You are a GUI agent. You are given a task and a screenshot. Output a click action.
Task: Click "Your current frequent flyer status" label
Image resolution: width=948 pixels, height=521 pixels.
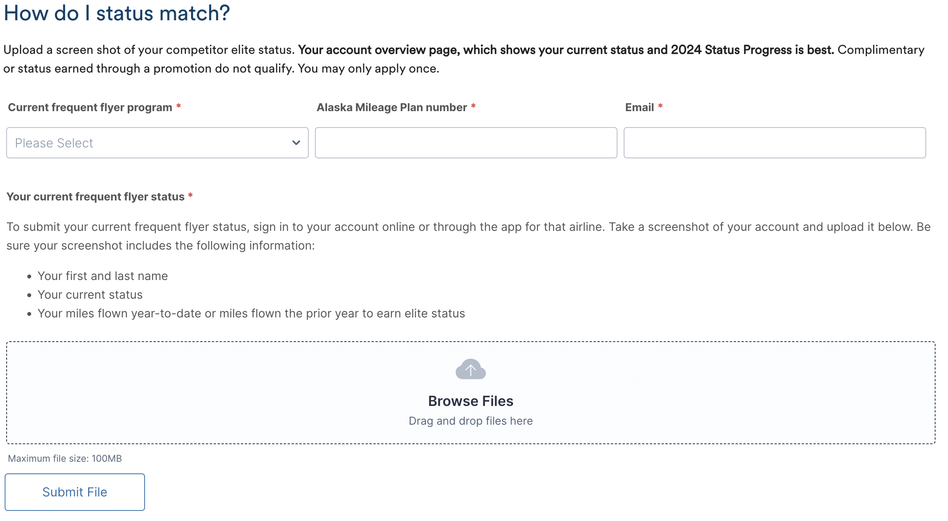coord(96,197)
